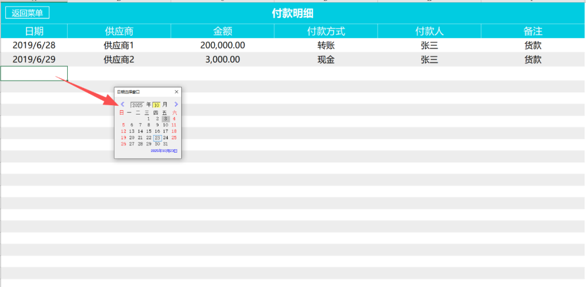Choose day 31 in the calendar
Image resolution: width=586 pixels, height=287 pixels.
(165, 144)
